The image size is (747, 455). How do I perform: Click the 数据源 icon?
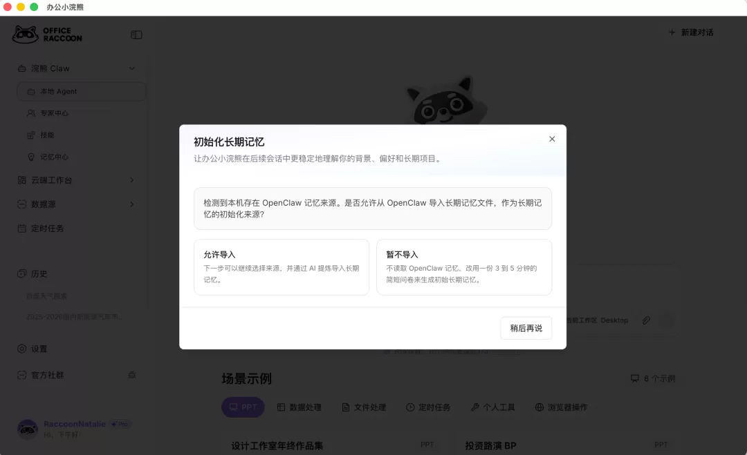point(22,204)
